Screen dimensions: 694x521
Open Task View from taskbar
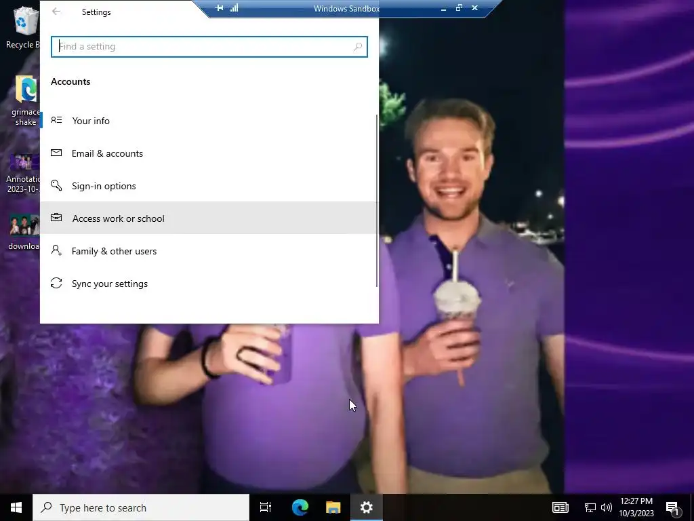pyautogui.click(x=266, y=507)
